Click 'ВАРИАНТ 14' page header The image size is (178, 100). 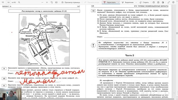[7, 6]
